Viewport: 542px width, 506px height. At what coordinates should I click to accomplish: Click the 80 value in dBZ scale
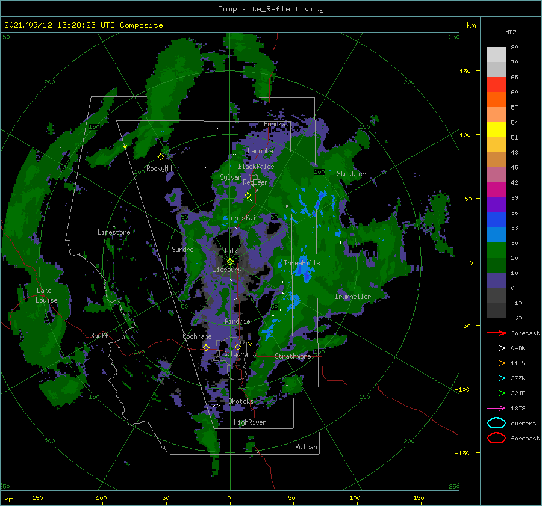(514, 47)
